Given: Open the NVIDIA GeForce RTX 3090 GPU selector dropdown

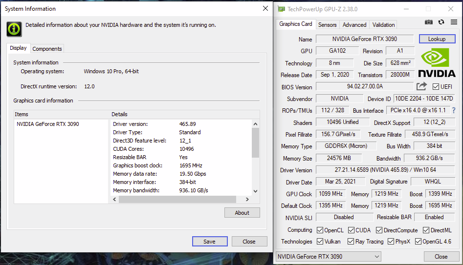Looking at the screenshot, I should click(329, 256).
